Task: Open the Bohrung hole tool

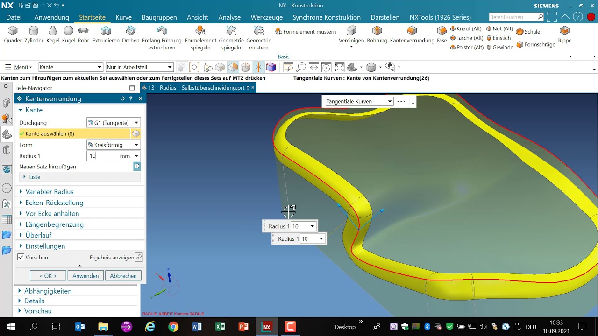Action: click(x=377, y=35)
